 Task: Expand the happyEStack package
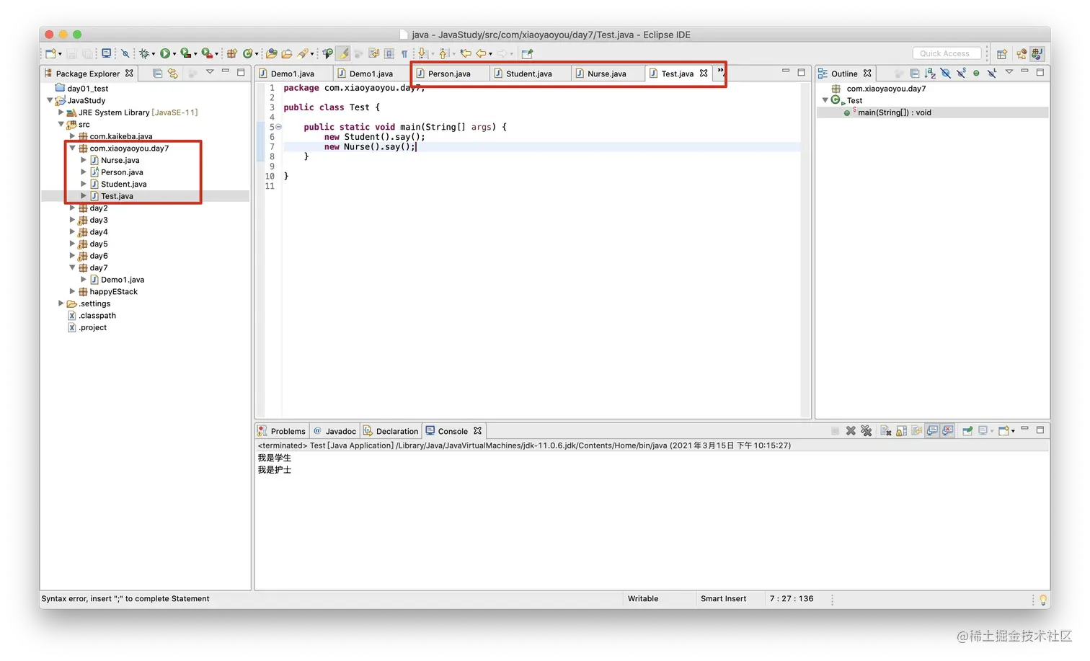click(x=72, y=292)
